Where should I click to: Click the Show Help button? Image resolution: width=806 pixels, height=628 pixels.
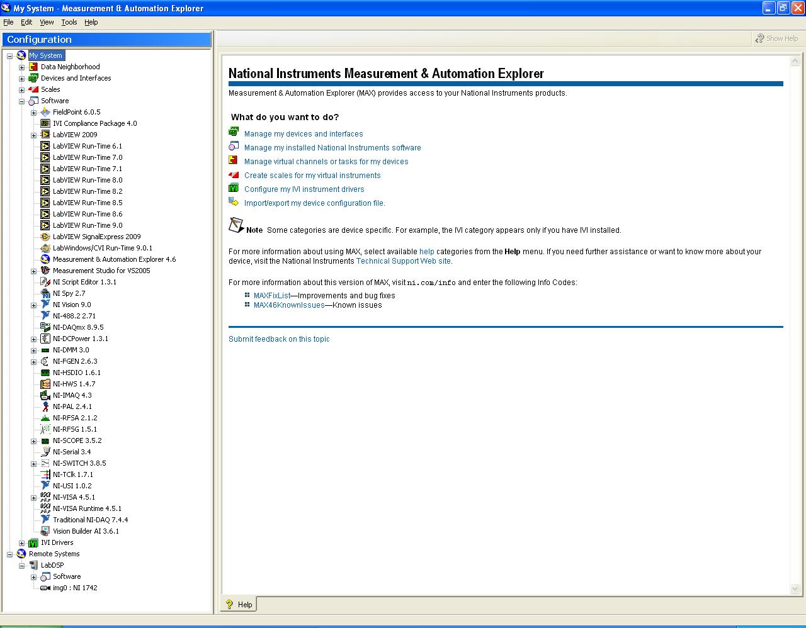pyautogui.click(x=777, y=38)
